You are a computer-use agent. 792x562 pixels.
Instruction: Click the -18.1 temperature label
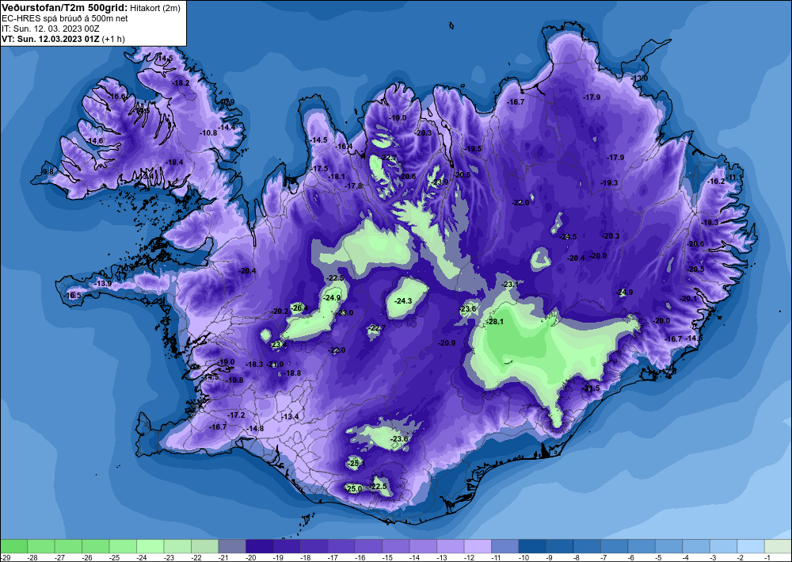coord(337,177)
